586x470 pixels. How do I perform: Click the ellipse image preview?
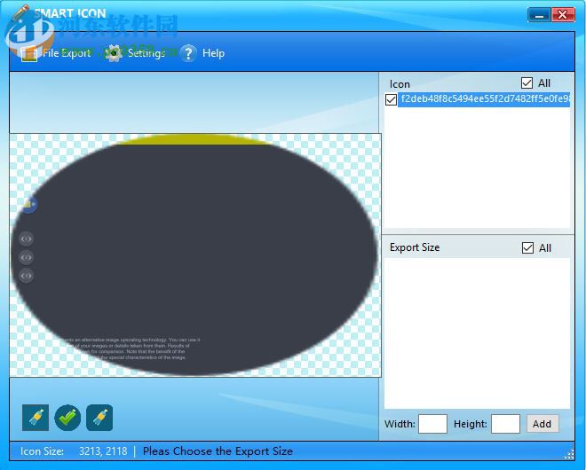(x=194, y=255)
